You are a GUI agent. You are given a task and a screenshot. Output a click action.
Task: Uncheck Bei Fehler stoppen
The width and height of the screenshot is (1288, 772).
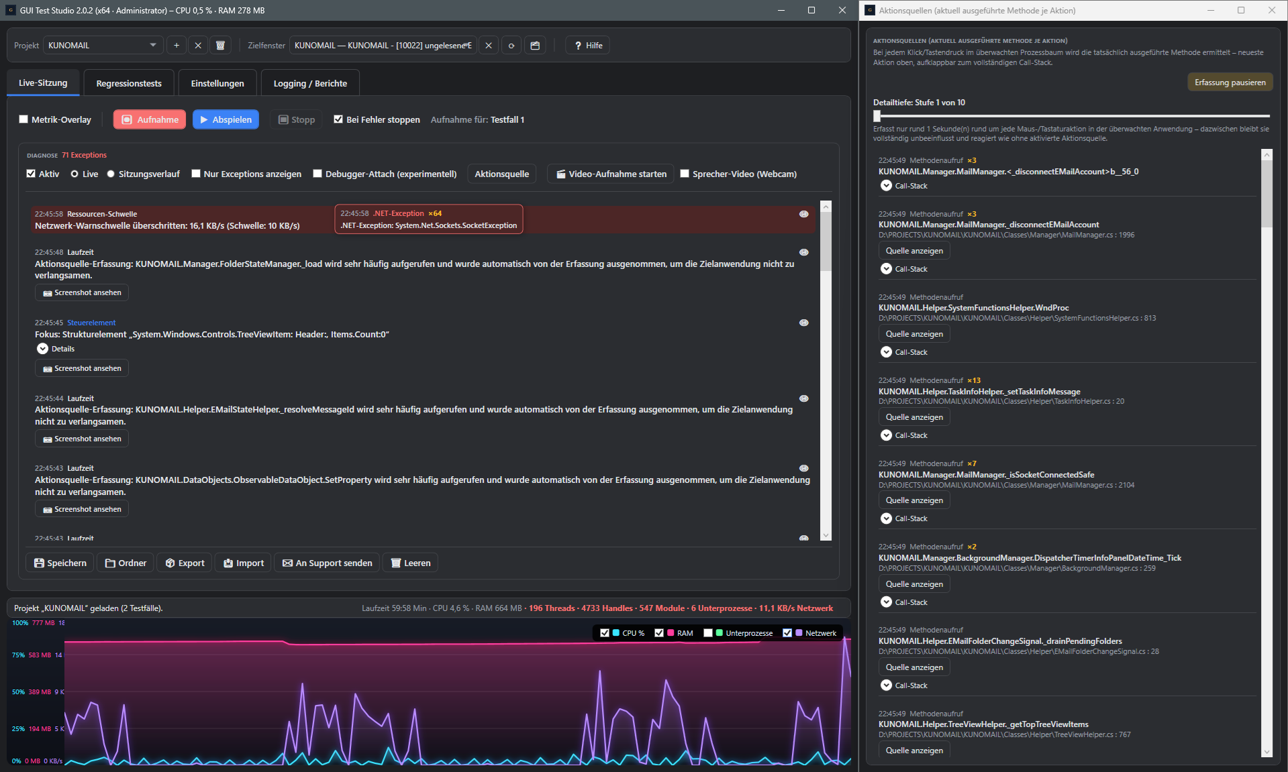tap(338, 119)
